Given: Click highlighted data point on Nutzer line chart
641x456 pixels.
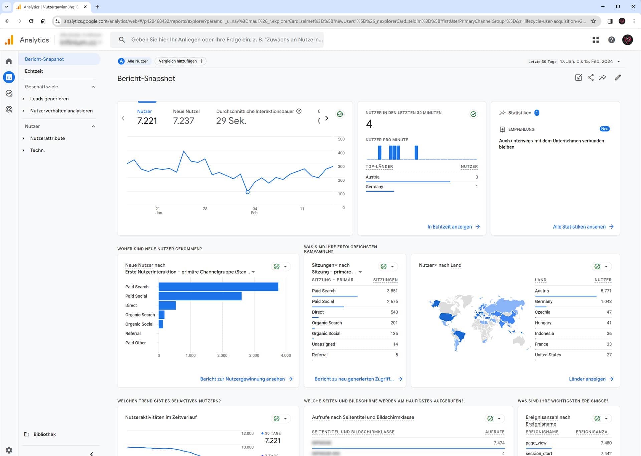Looking at the screenshot, I should [247, 192].
